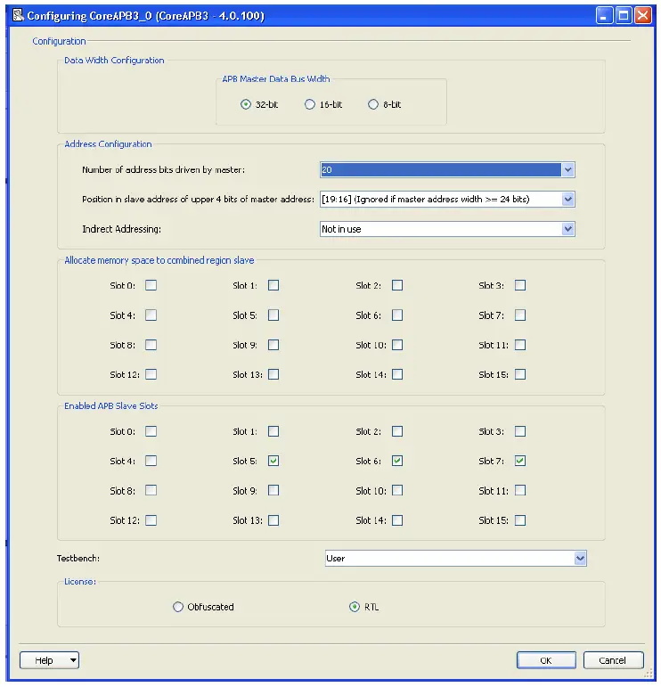Enable APB slave Slot 0

point(151,431)
